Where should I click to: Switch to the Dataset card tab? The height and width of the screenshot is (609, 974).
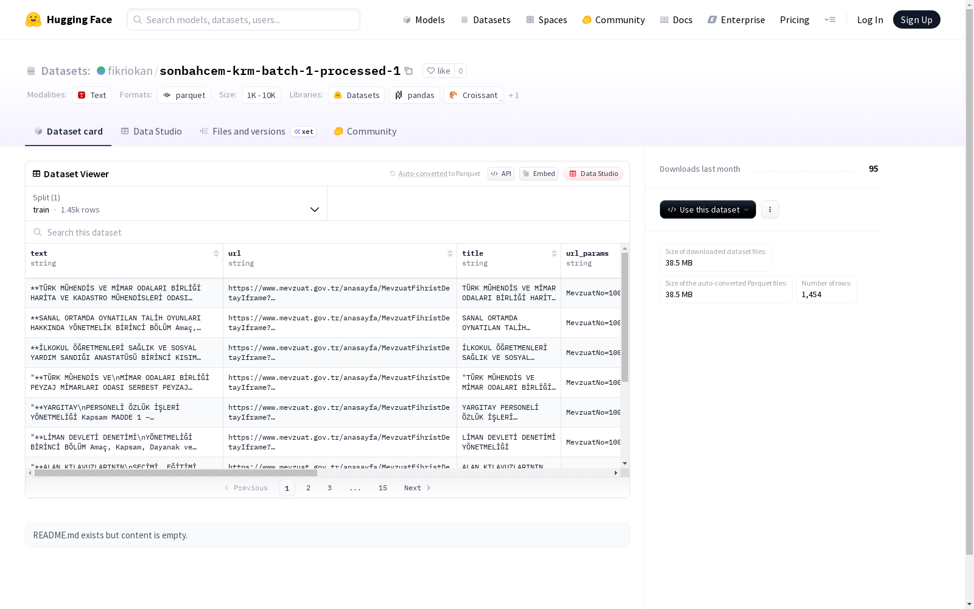[x=68, y=132]
